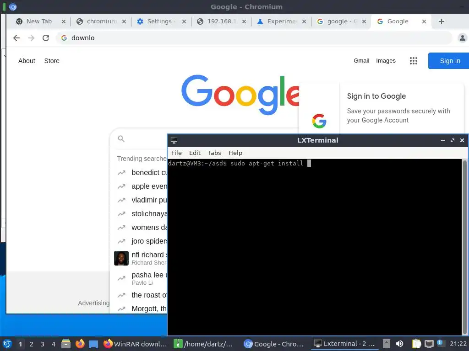Open the Chromium profile avatar

[x=463, y=38]
